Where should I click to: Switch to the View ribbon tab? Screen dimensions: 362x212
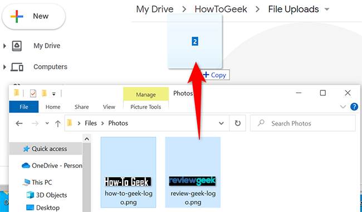[x=109, y=107]
